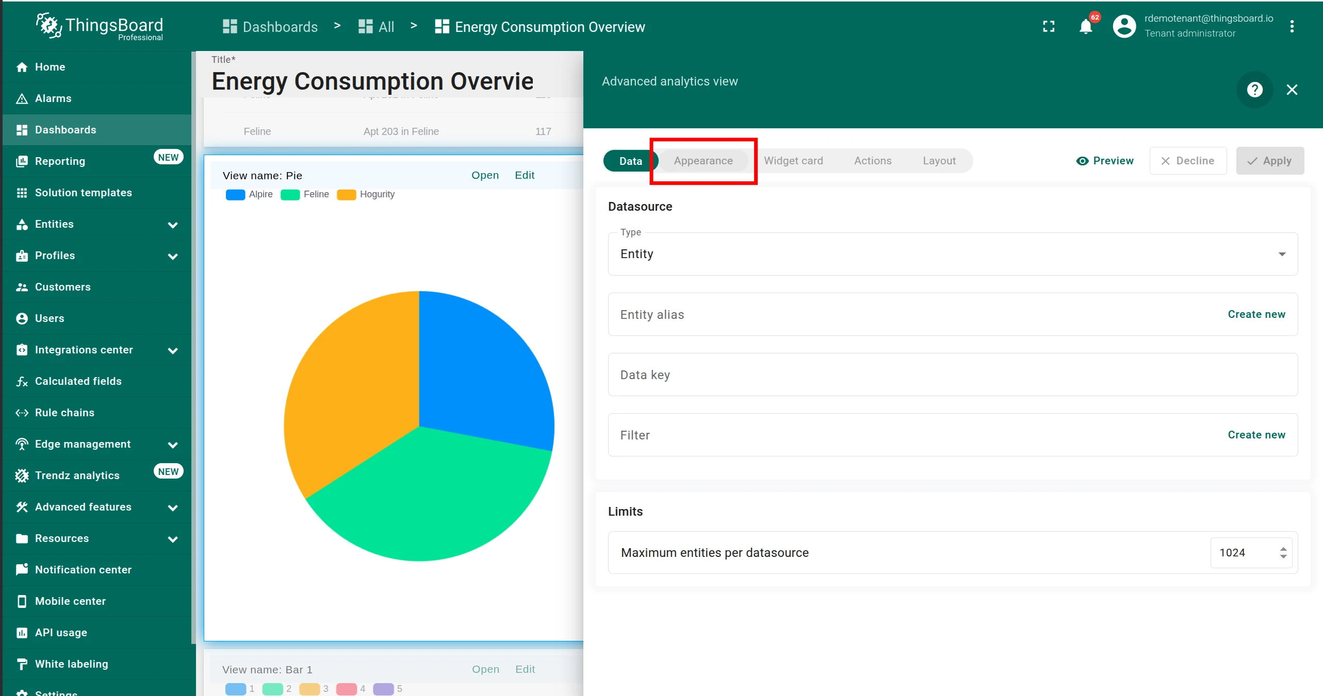1323x696 pixels.
Task: Switch to the Actions tab
Action: click(x=873, y=161)
